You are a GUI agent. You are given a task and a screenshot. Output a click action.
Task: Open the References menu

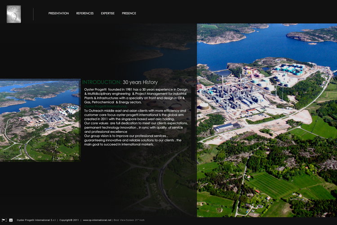tap(85, 13)
